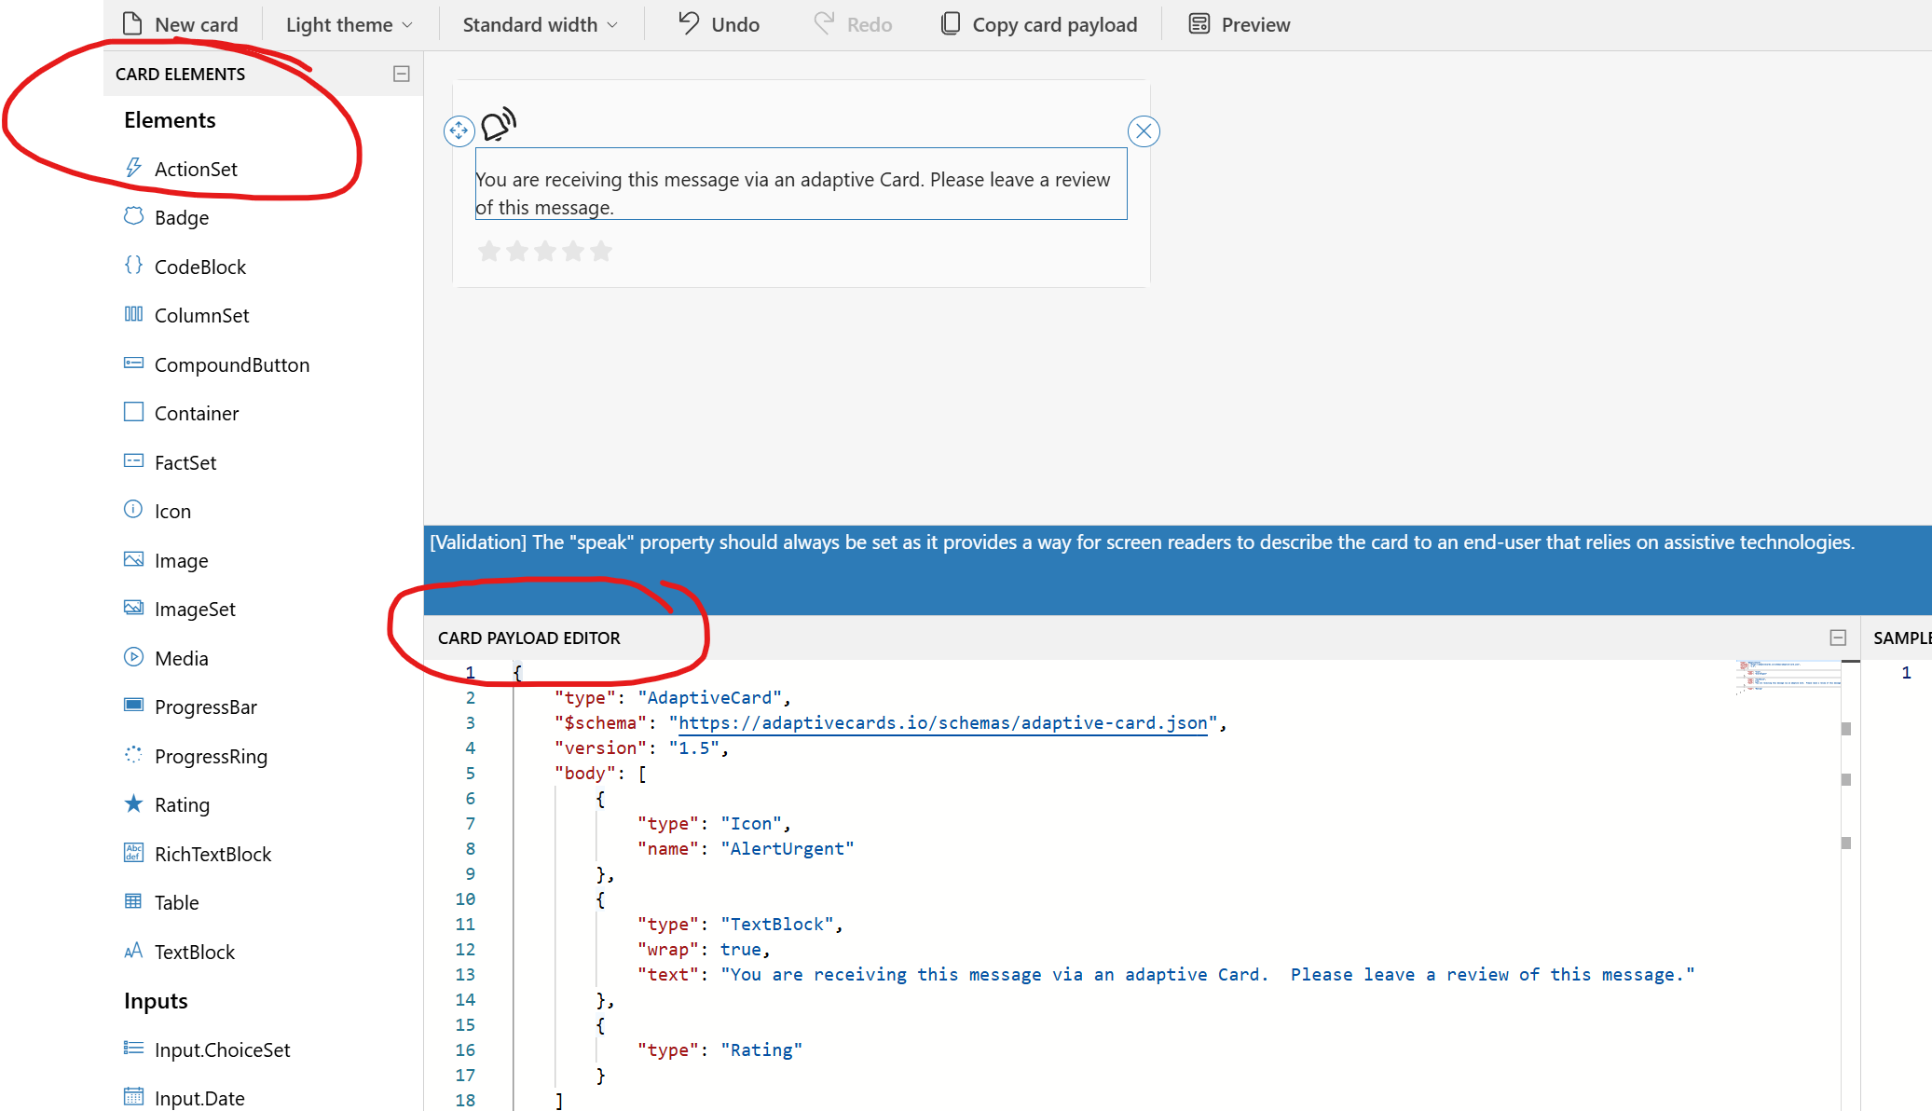Click the third star in the rating
The image size is (1932, 1111).
[545, 251]
